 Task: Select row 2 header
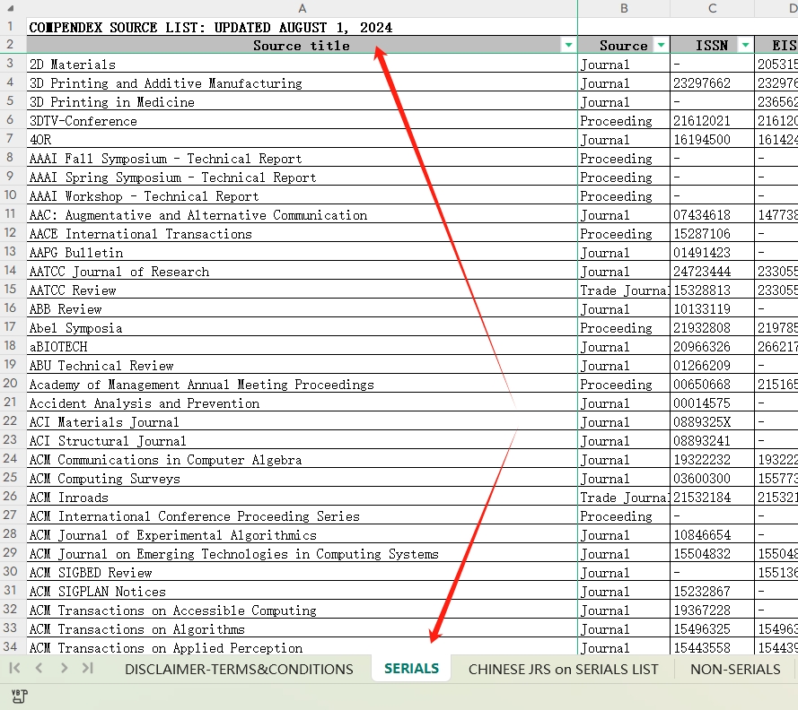(11, 45)
